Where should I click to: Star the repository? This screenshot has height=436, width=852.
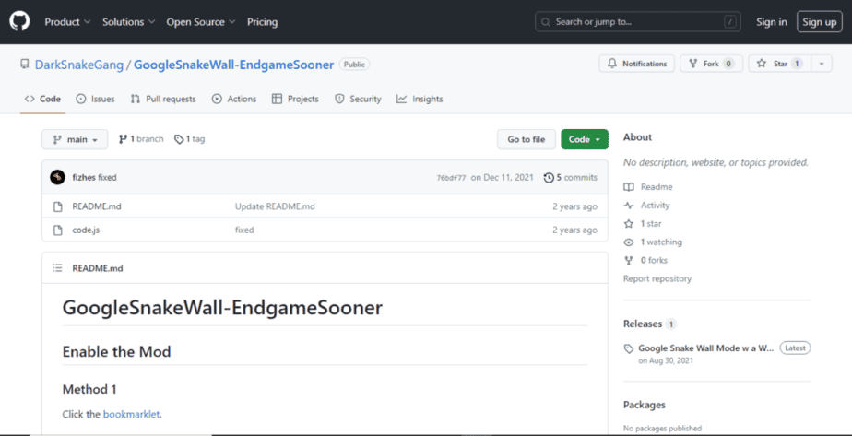[x=780, y=64]
